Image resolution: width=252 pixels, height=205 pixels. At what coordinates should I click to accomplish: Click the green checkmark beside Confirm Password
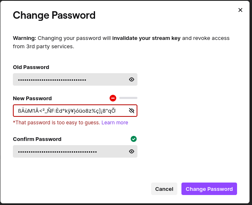point(133,139)
